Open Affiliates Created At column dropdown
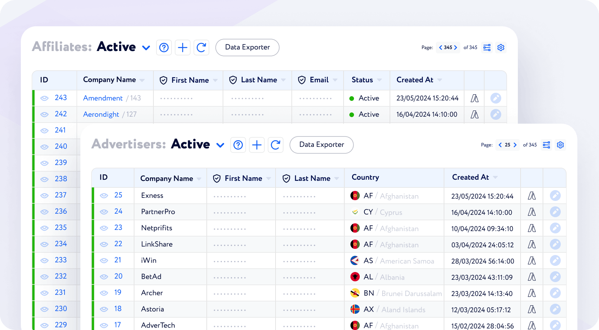This screenshot has height=330, width=599. point(440,80)
